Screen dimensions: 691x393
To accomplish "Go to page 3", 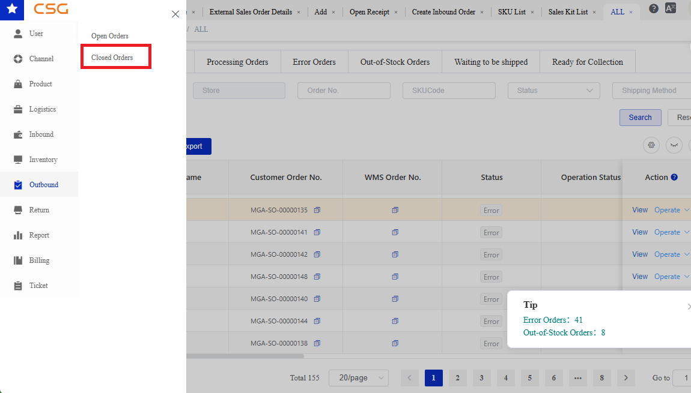I will pos(481,377).
